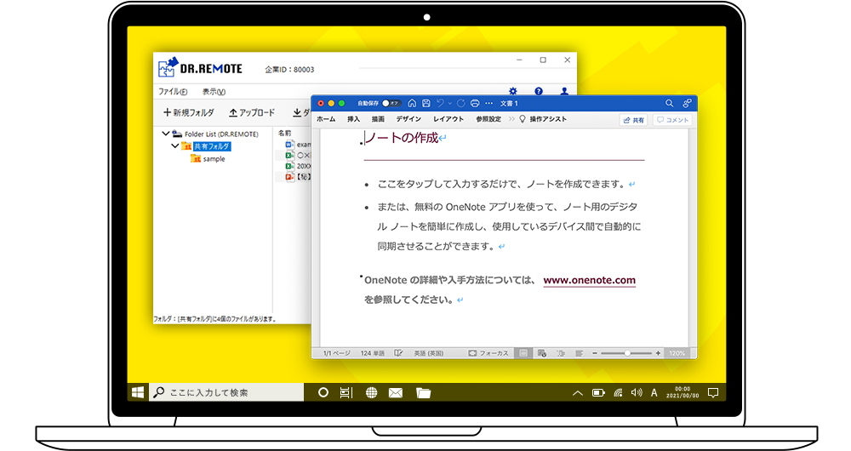Click the コメント button in Word
Image resolution: width=851 pixels, height=451 pixels.
coord(672,120)
